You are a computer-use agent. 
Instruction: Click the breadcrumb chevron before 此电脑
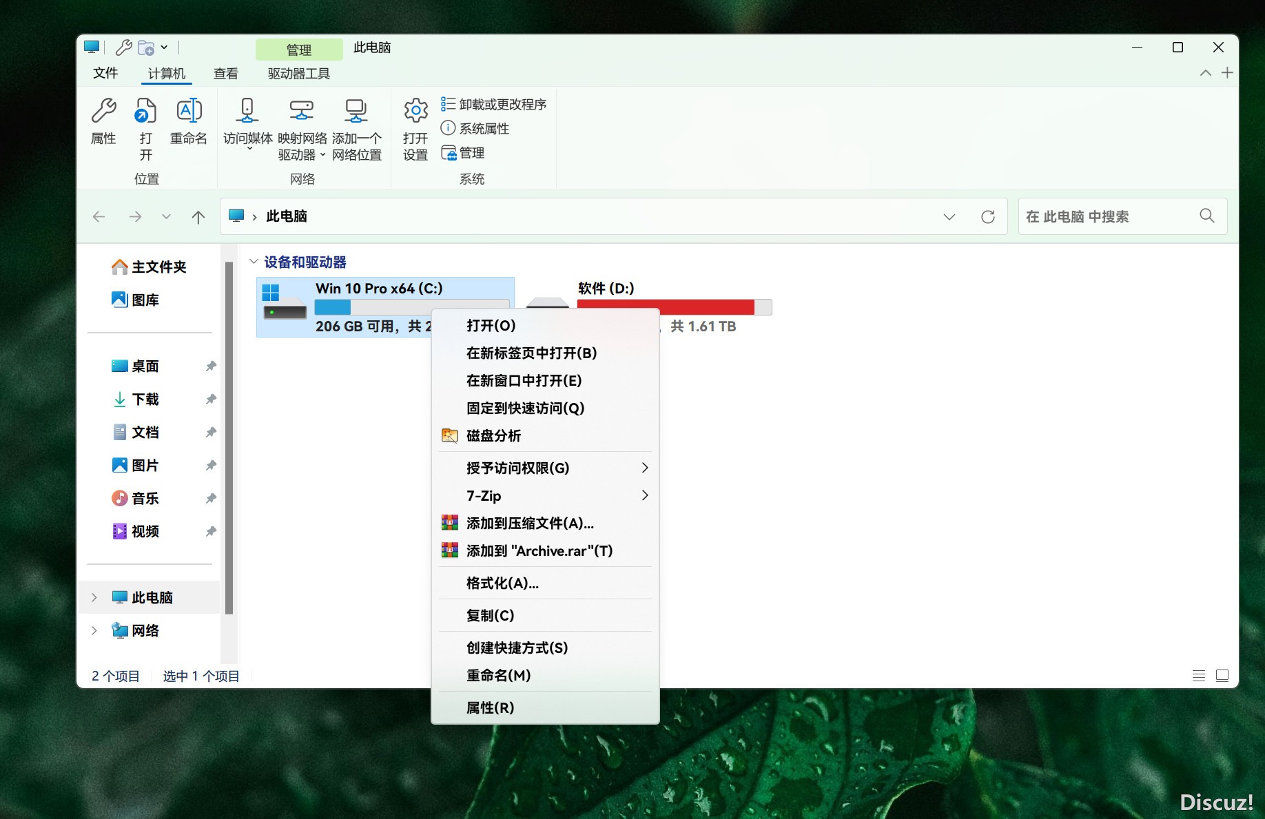(x=255, y=217)
